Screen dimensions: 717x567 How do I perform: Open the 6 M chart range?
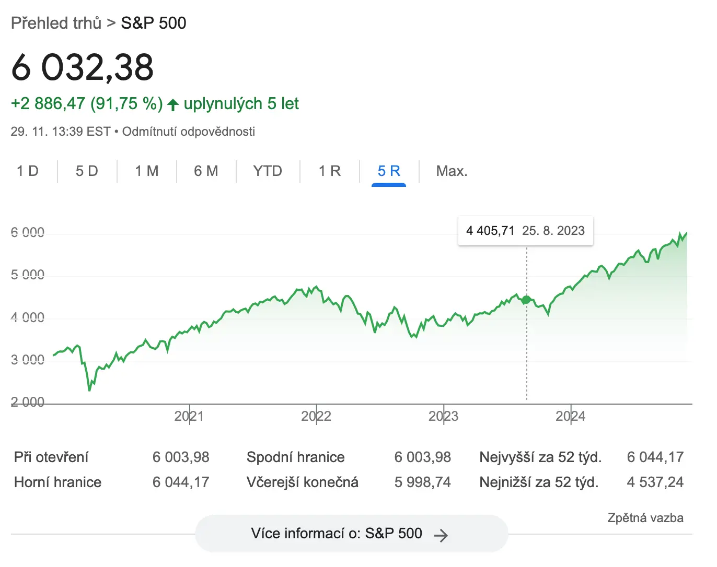(206, 171)
